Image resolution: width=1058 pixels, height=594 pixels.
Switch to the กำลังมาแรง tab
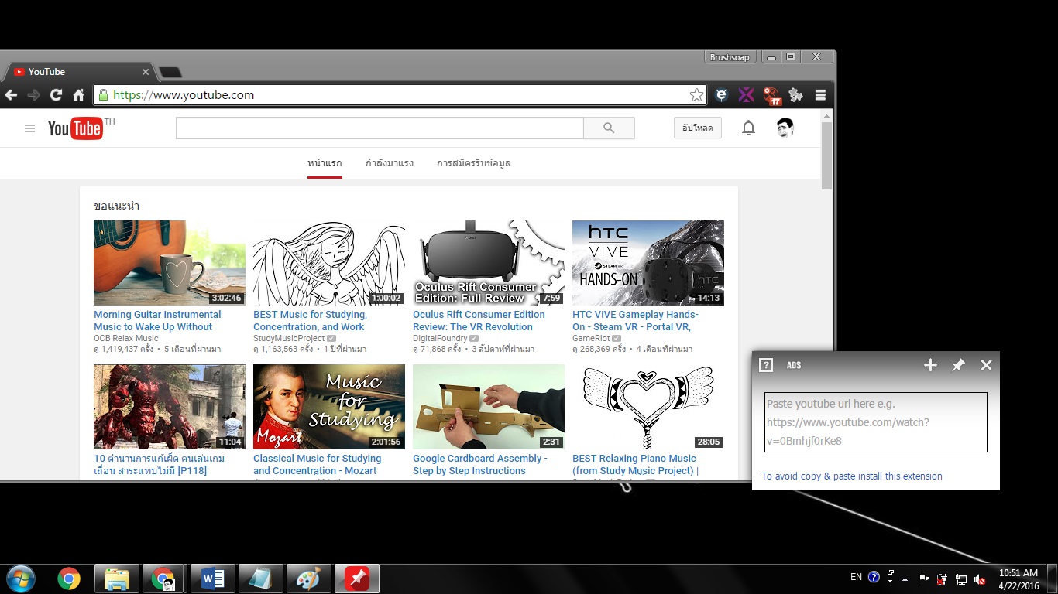point(390,163)
